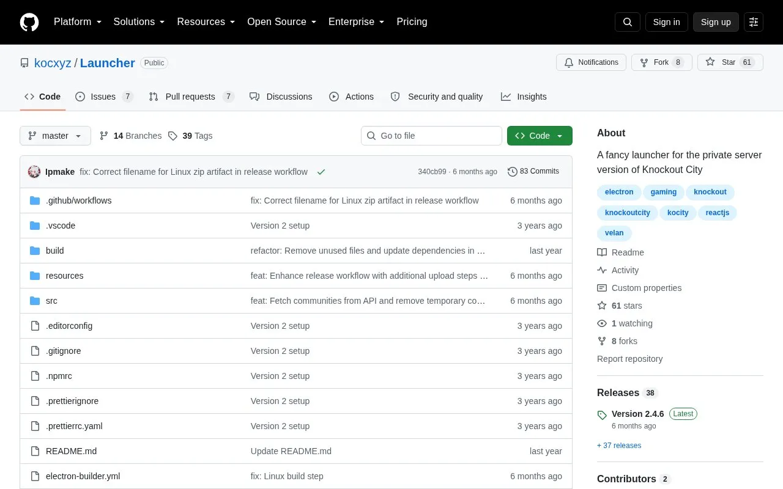Open the GitHub home logo

29,22
